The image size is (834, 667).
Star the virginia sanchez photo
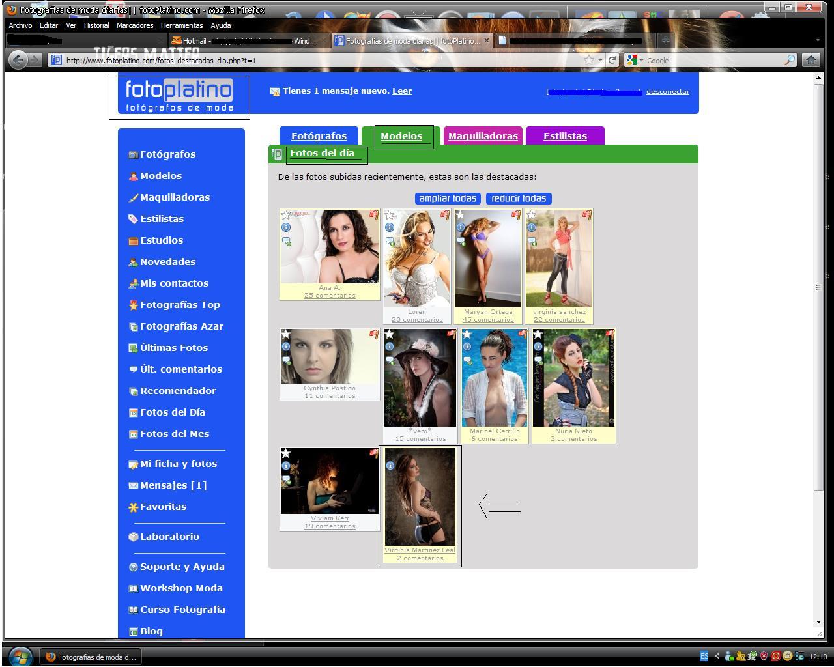532,215
